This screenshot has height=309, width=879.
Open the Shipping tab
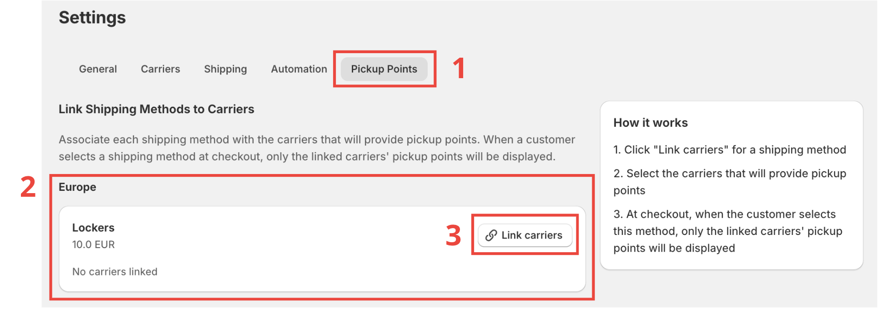pos(225,69)
